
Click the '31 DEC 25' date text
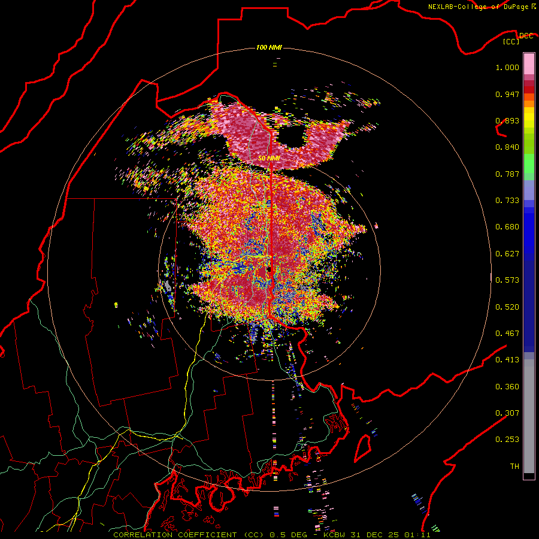pyautogui.click(x=375, y=535)
